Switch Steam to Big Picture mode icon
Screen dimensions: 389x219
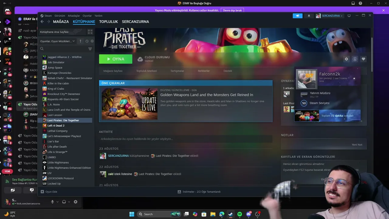(349, 16)
